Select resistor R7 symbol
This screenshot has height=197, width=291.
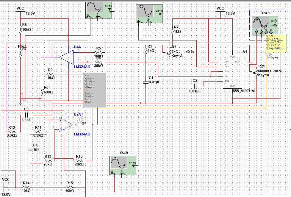point(21,54)
